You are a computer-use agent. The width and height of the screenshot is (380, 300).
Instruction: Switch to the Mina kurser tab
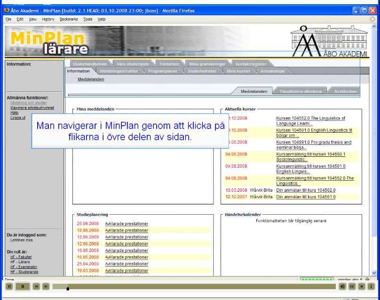[x=238, y=71]
